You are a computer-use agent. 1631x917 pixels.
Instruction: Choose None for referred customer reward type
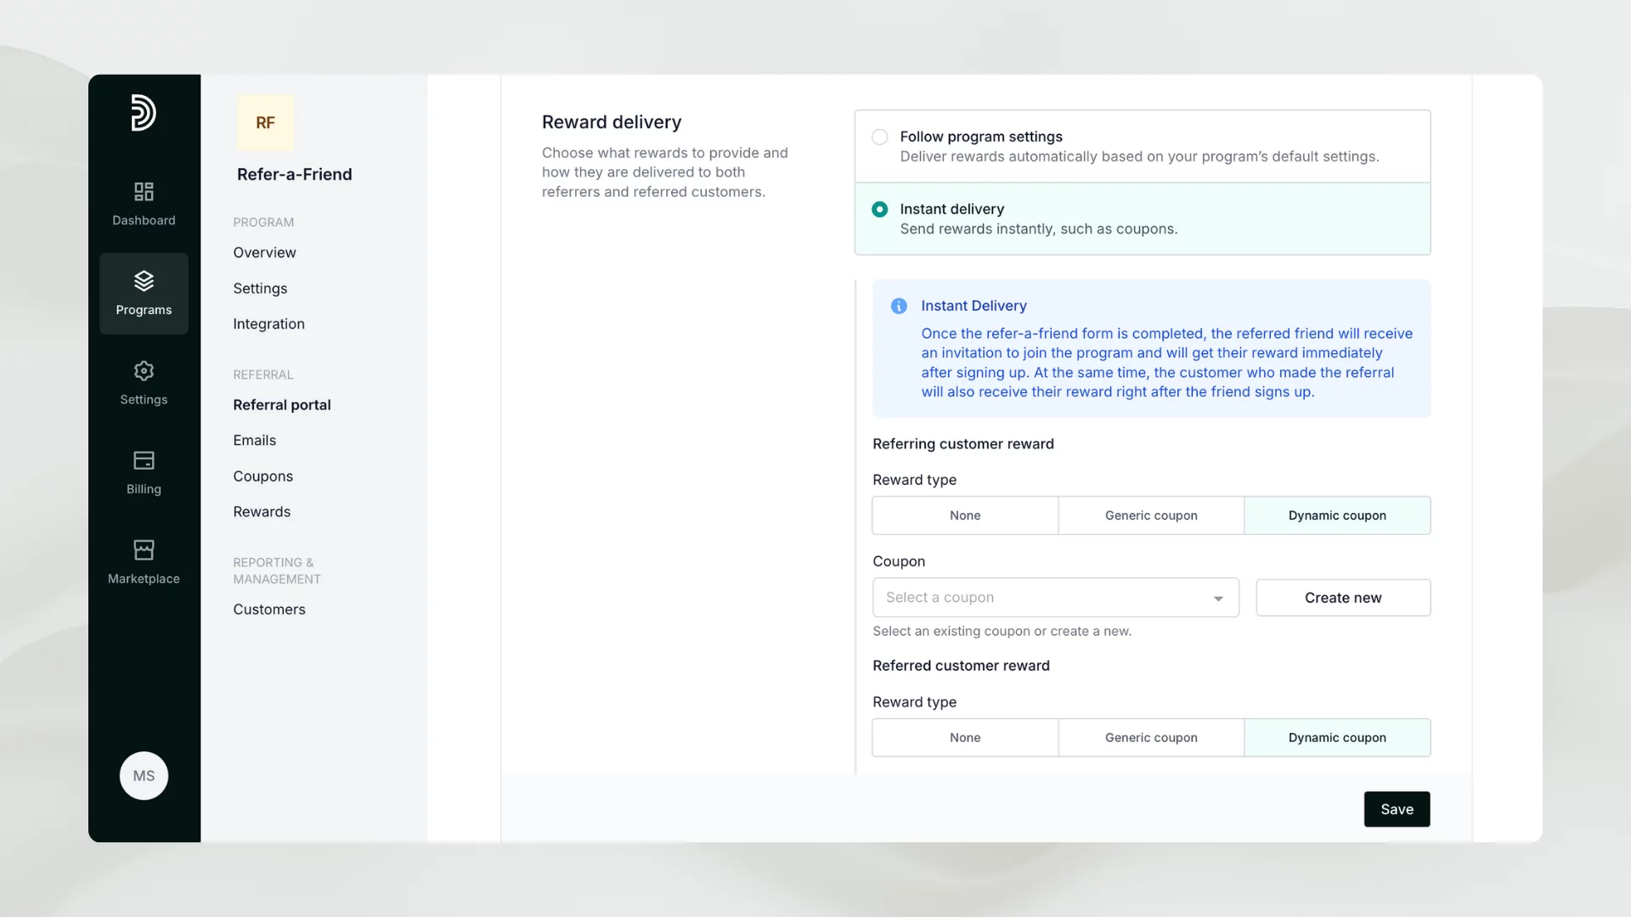[965, 738]
